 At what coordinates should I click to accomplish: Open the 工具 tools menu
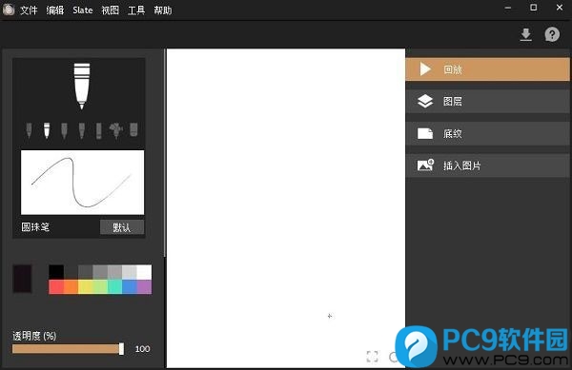[136, 10]
